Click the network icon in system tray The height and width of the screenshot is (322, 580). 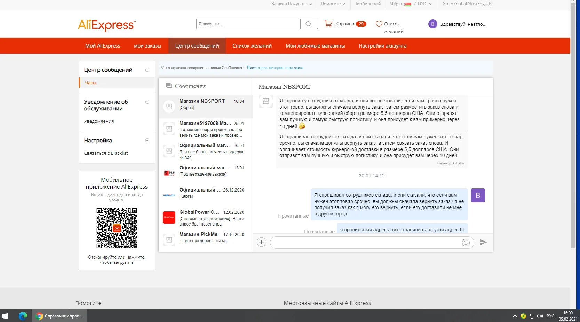(532, 316)
